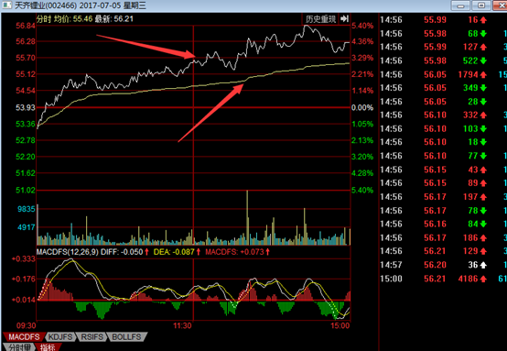Click the red up arrow beside volume 1794

click(x=483, y=75)
